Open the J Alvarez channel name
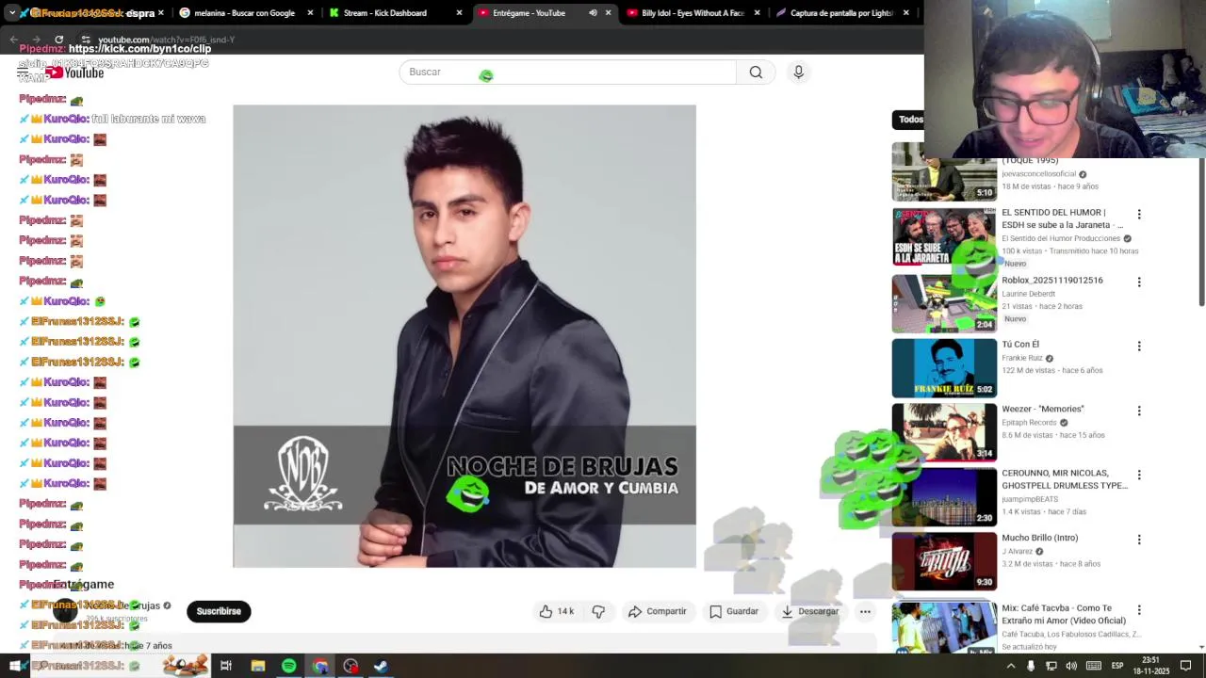Screen dimensions: 1206x678 coord(1018,552)
